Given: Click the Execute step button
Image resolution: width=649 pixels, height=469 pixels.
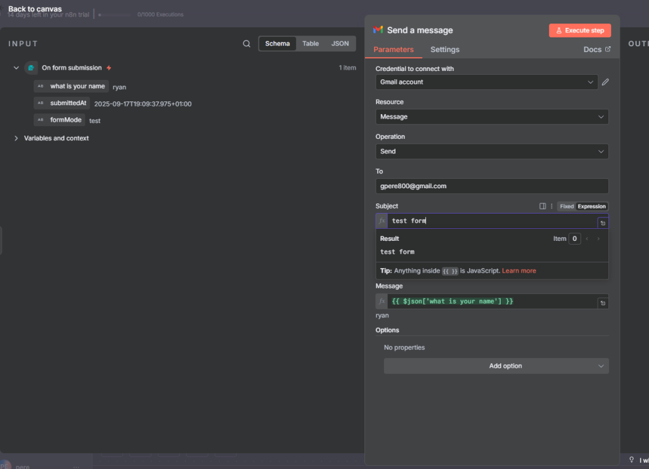Looking at the screenshot, I should [x=580, y=30].
